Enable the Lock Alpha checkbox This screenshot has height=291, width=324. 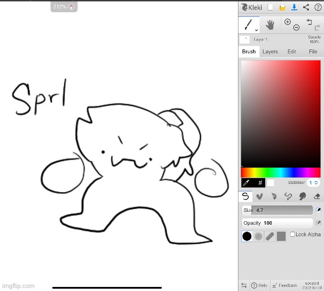(293, 235)
